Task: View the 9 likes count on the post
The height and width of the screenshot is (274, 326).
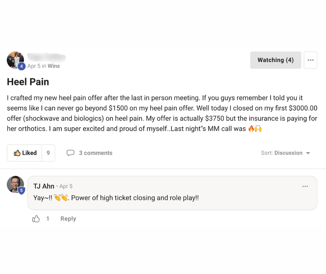Action: click(48, 153)
